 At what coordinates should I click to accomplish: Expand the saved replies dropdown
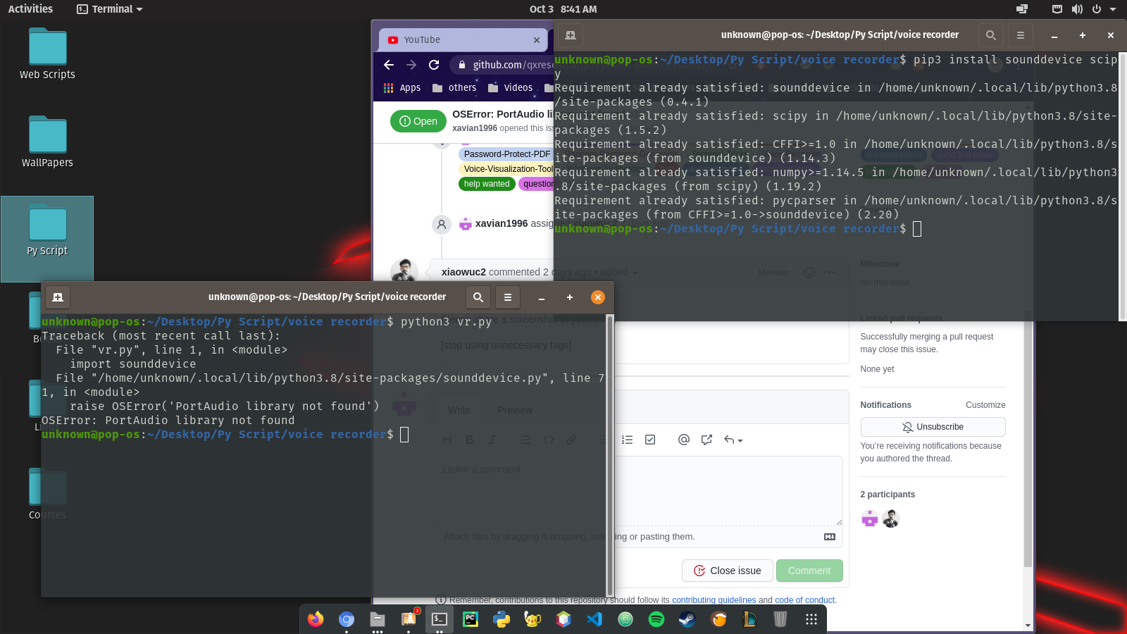[733, 440]
